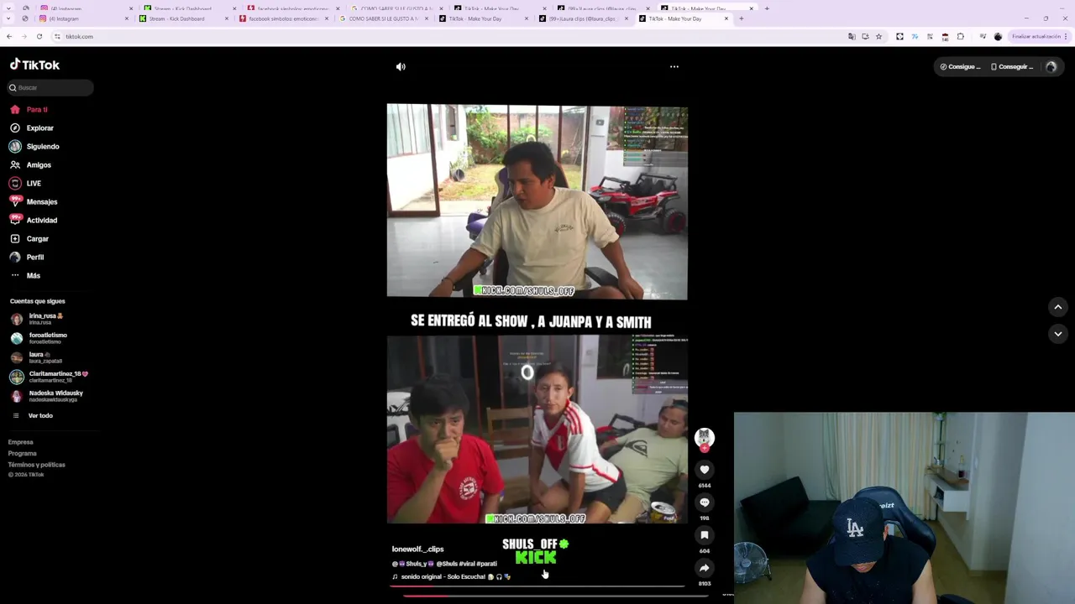1075x604 pixels.
Task: Share the video with the arrow icon
Action: click(x=705, y=568)
